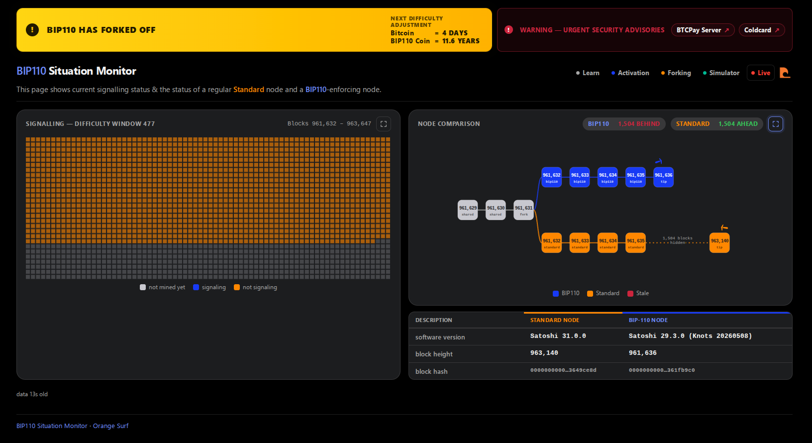This screenshot has width=812, height=443.
Task: Click the BIP110 legend swatch under node graph
Action: coord(556,294)
